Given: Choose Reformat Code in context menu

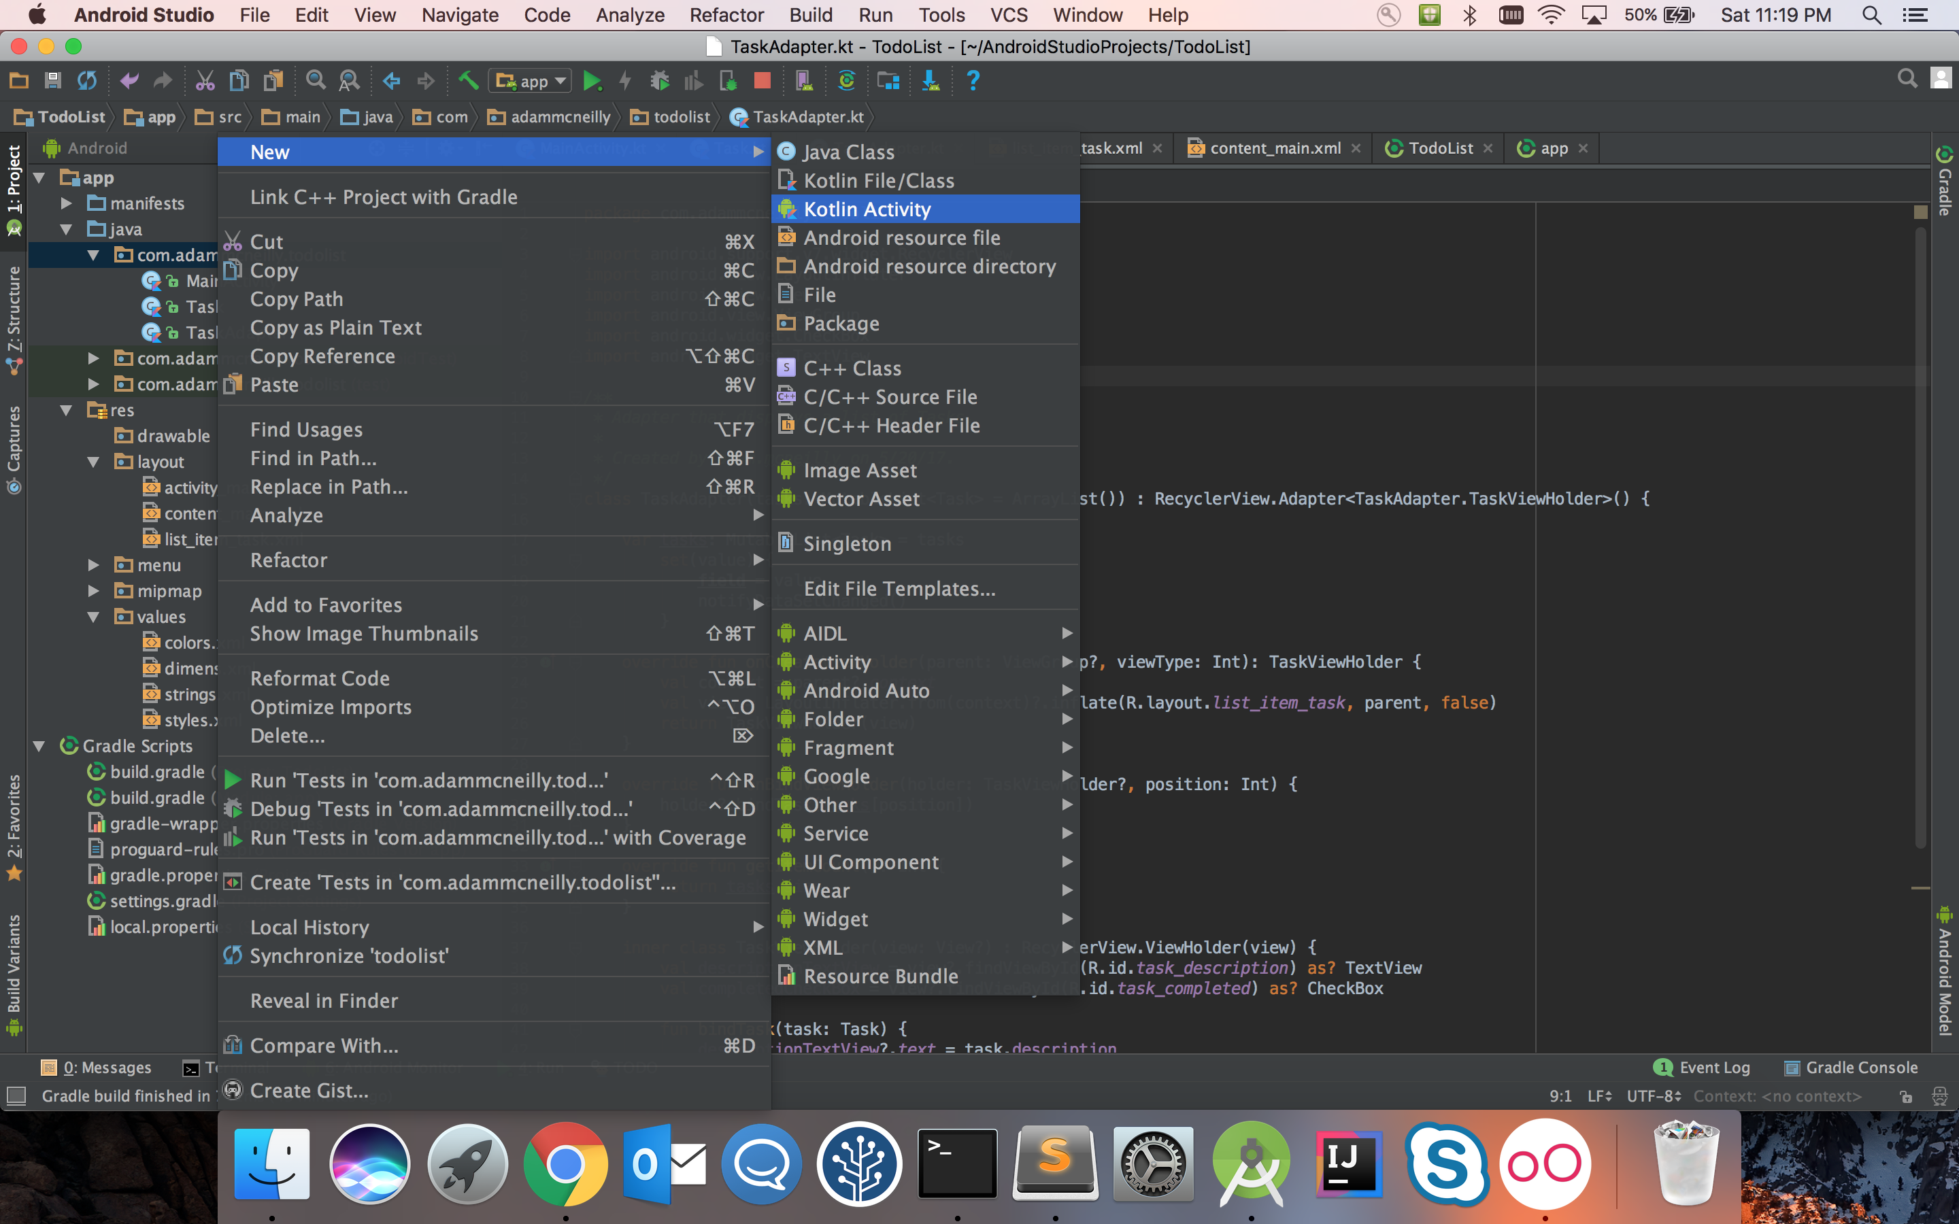Looking at the screenshot, I should 320,679.
